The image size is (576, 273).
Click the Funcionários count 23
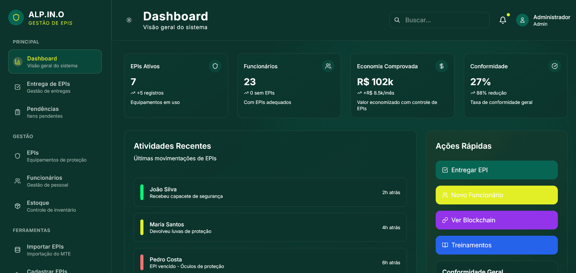click(250, 82)
